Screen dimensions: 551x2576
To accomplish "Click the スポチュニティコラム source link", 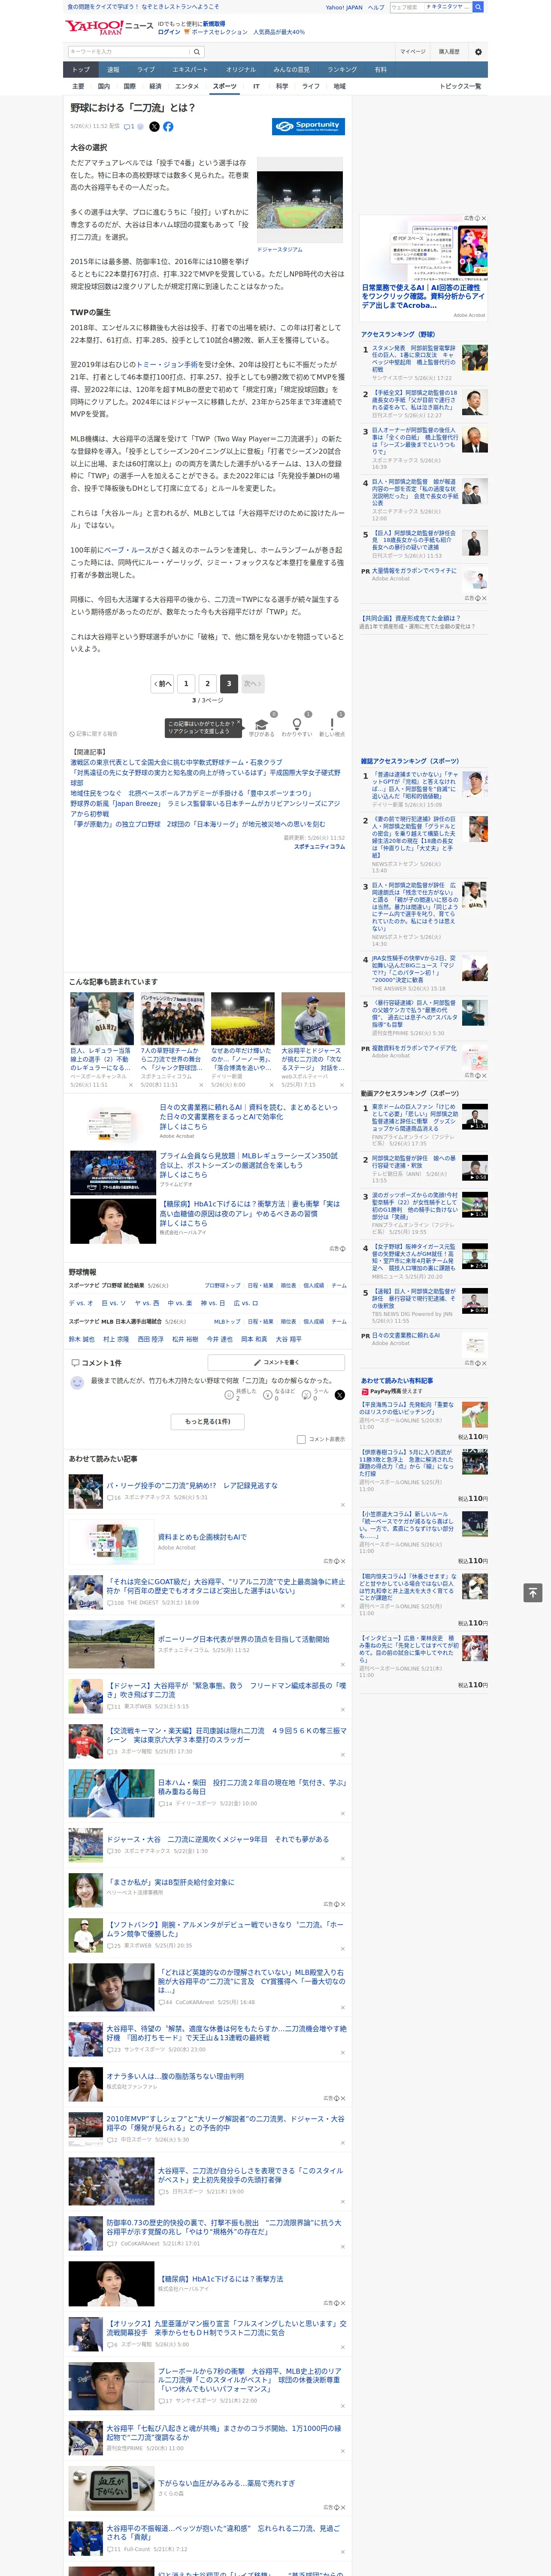I will coord(319,847).
